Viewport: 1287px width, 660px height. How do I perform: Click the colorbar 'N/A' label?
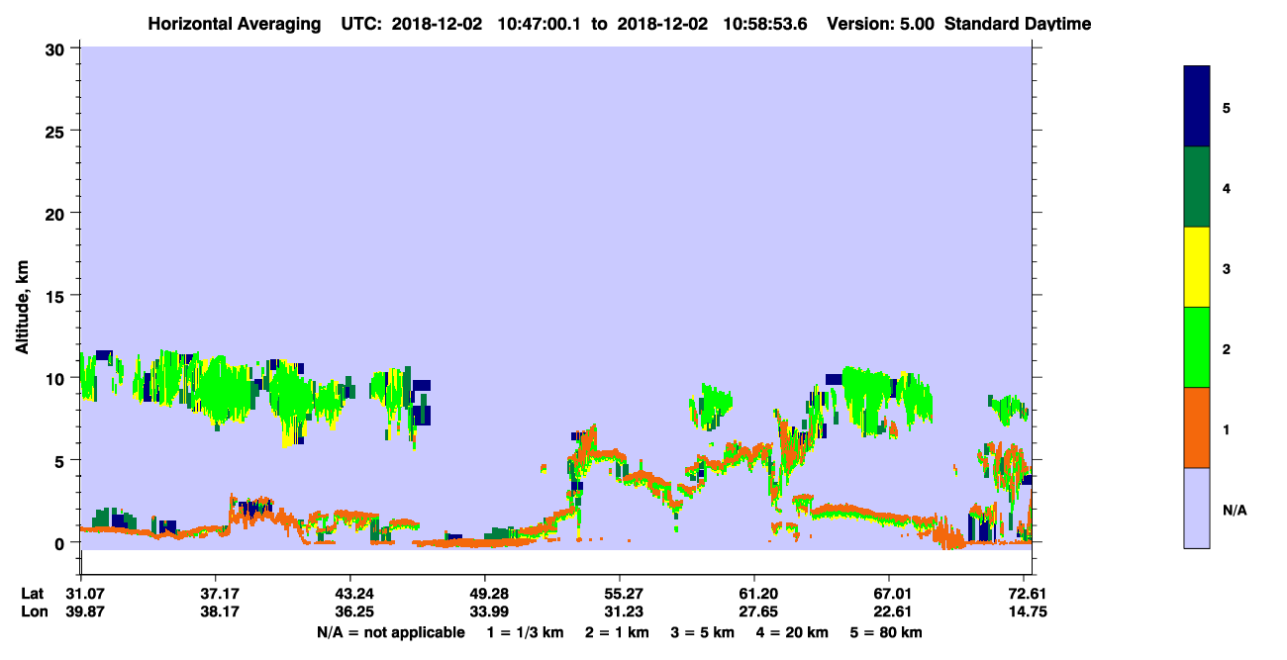1234,510
